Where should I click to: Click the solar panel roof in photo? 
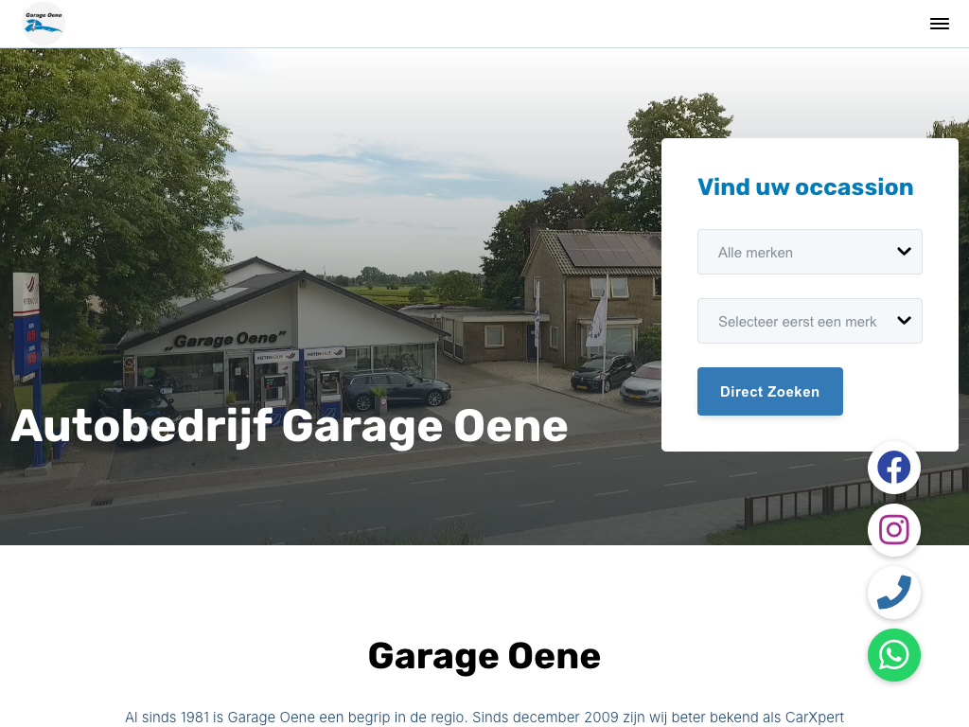tap(608, 249)
